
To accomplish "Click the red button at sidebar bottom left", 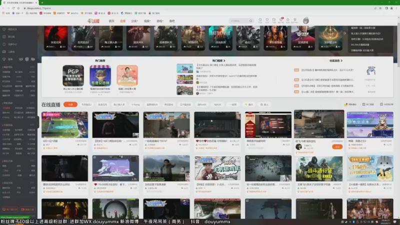I will point(10,209).
